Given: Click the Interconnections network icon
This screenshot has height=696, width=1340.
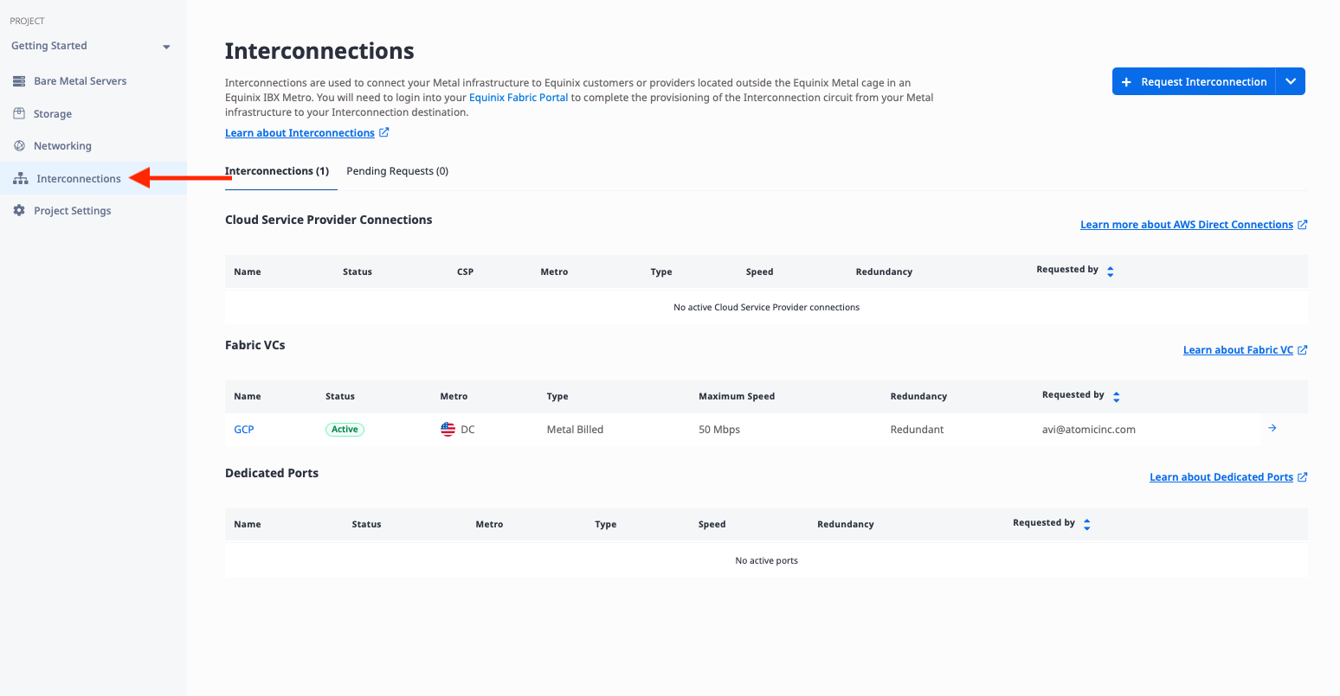Looking at the screenshot, I should [21, 179].
